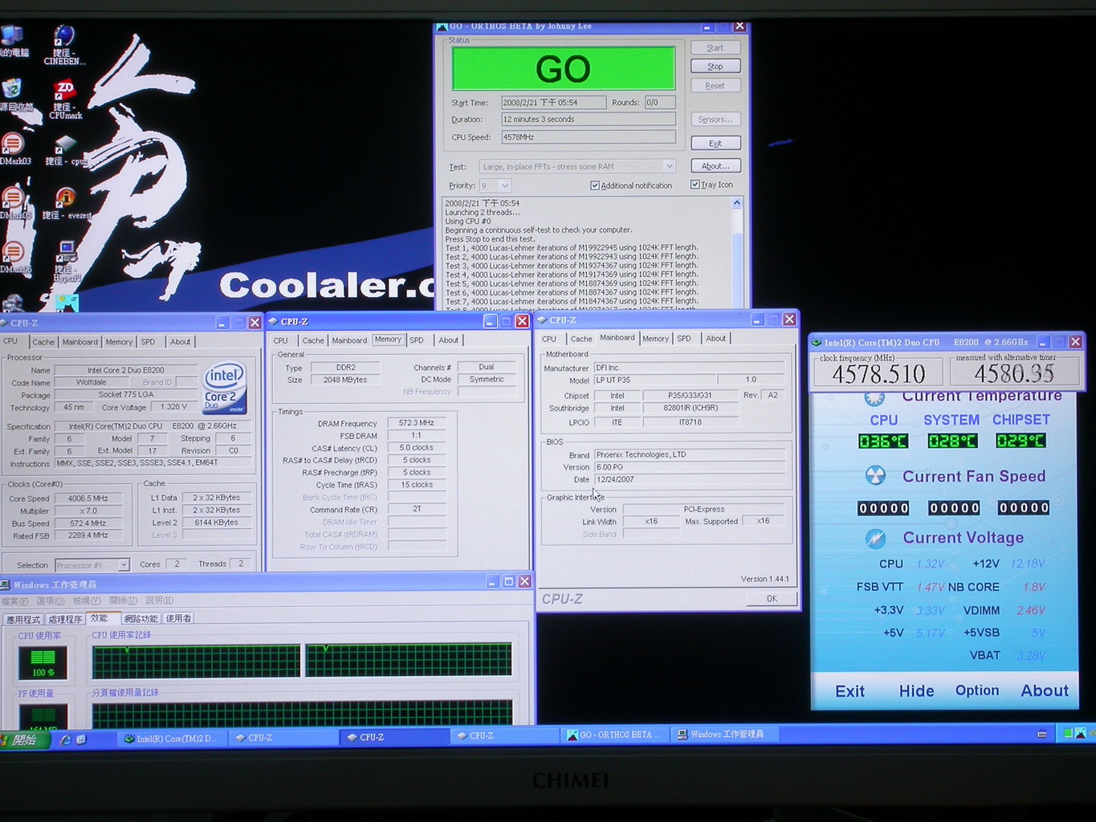
Task: Open the 3DMark05 desktop shortcut
Action: click(x=13, y=197)
